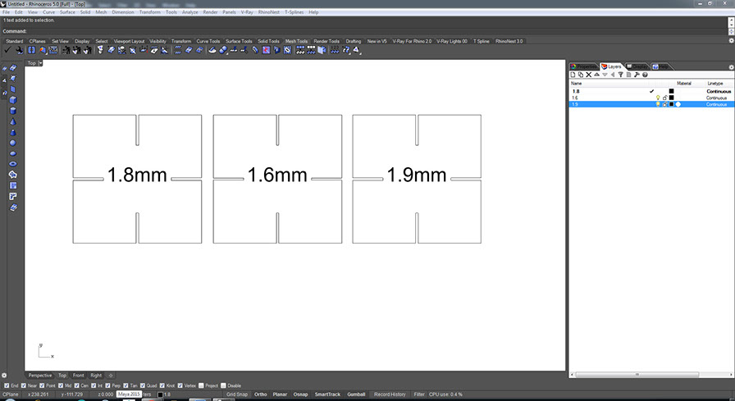Screen dimensions: 735x401
Task: Click the material circle of layer 1.9
Action: pyautogui.click(x=678, y=104)
